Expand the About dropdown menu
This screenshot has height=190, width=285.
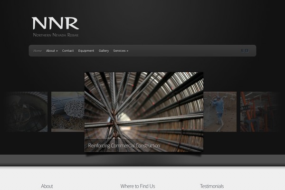point(52,51)
